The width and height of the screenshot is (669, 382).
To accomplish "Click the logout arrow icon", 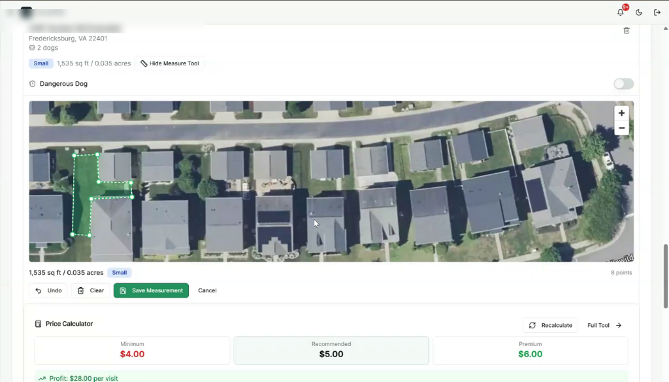I will pyautogui.click(x=657, y=12).
